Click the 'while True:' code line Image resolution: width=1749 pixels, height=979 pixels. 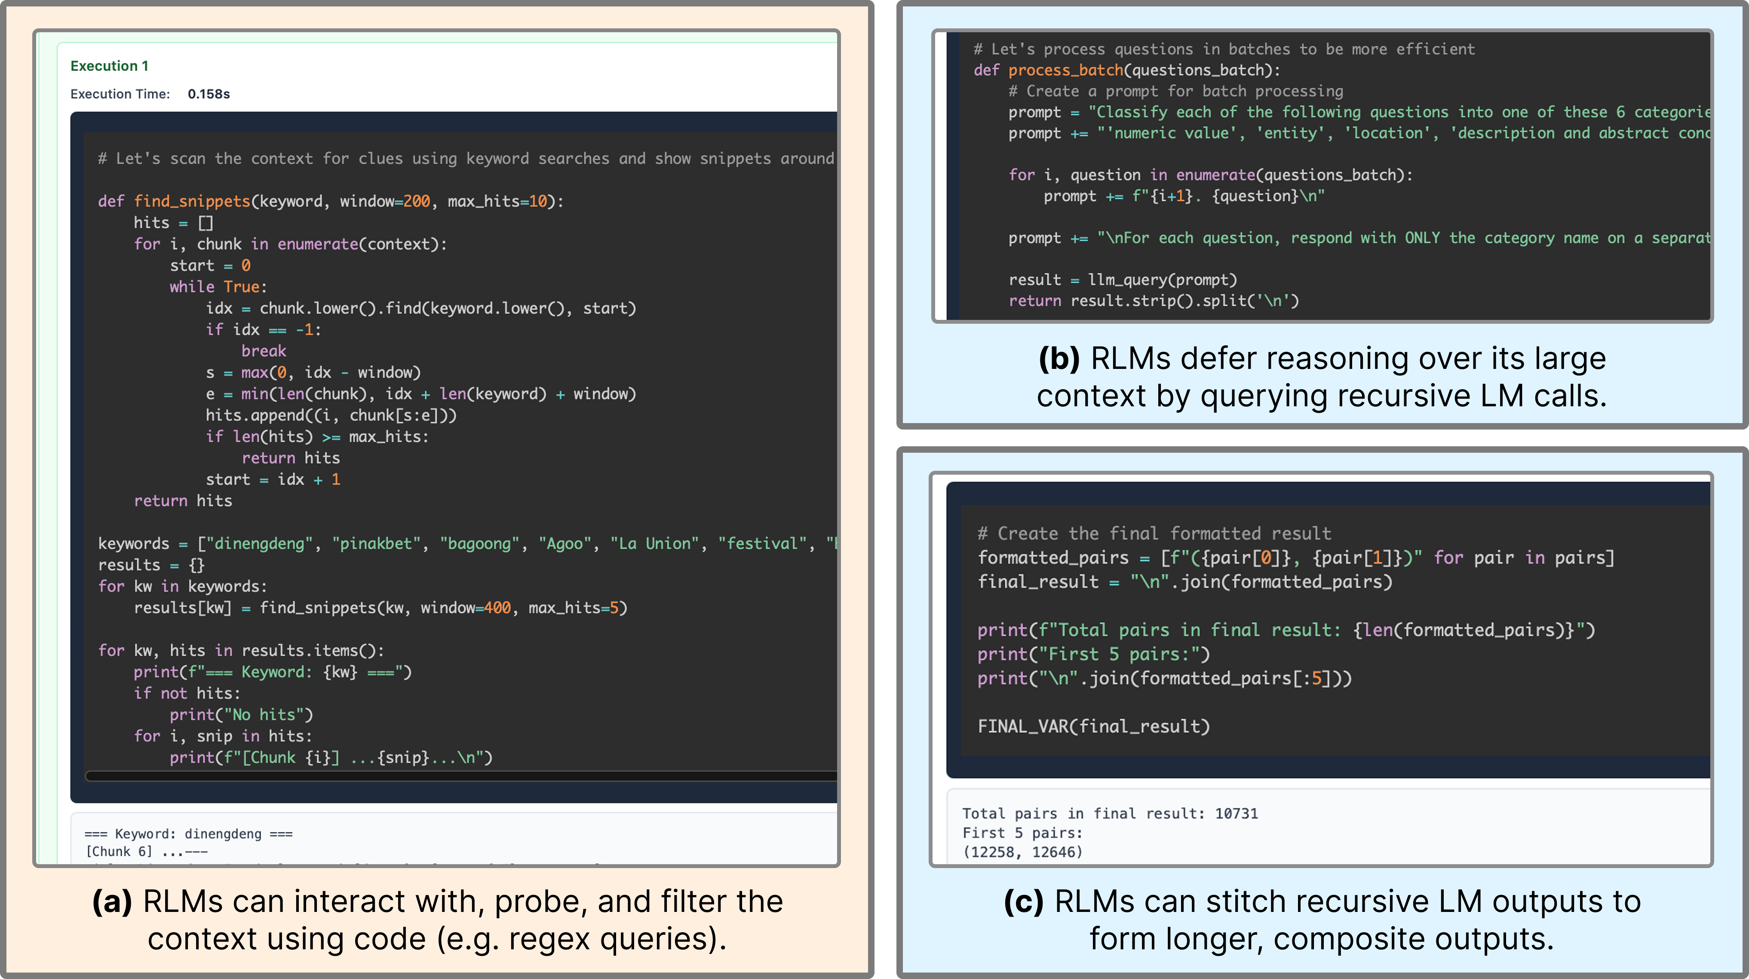218,287
